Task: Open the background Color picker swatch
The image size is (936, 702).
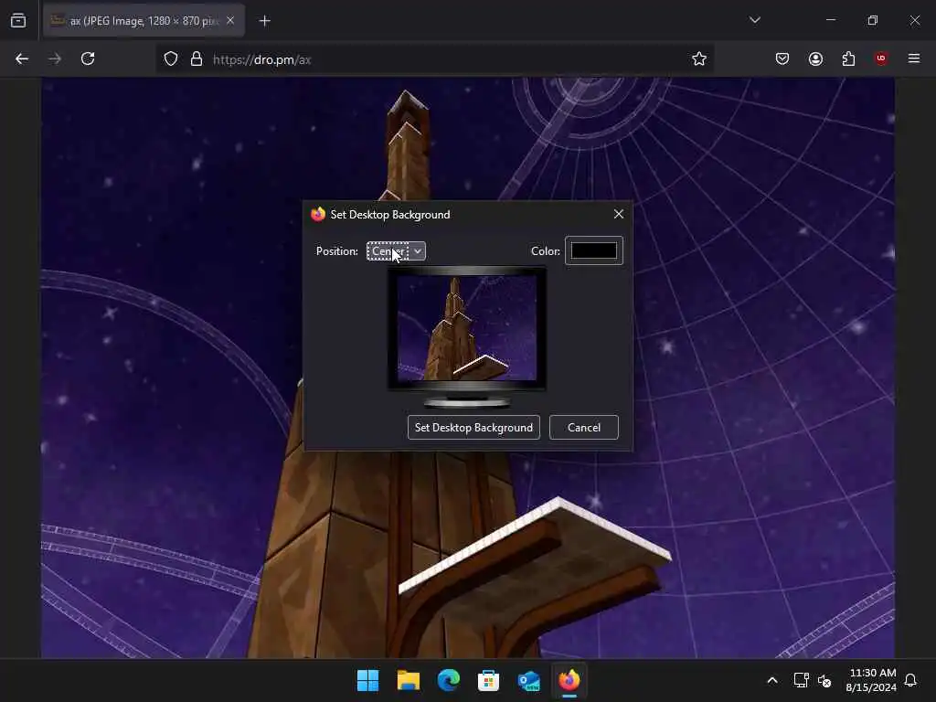Action: (594, 250)
